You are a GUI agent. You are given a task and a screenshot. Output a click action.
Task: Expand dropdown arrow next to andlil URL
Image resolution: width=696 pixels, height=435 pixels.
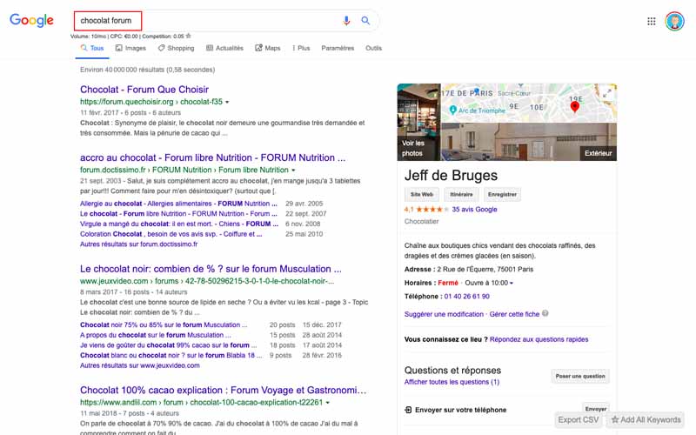(328, 403)
